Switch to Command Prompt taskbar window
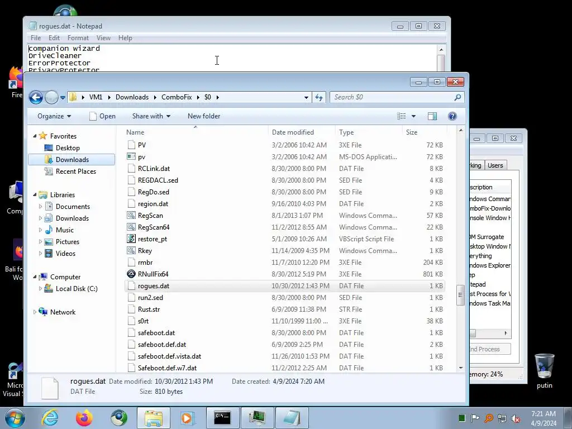This screenshot has height=429, width=572. click(222, 418)
